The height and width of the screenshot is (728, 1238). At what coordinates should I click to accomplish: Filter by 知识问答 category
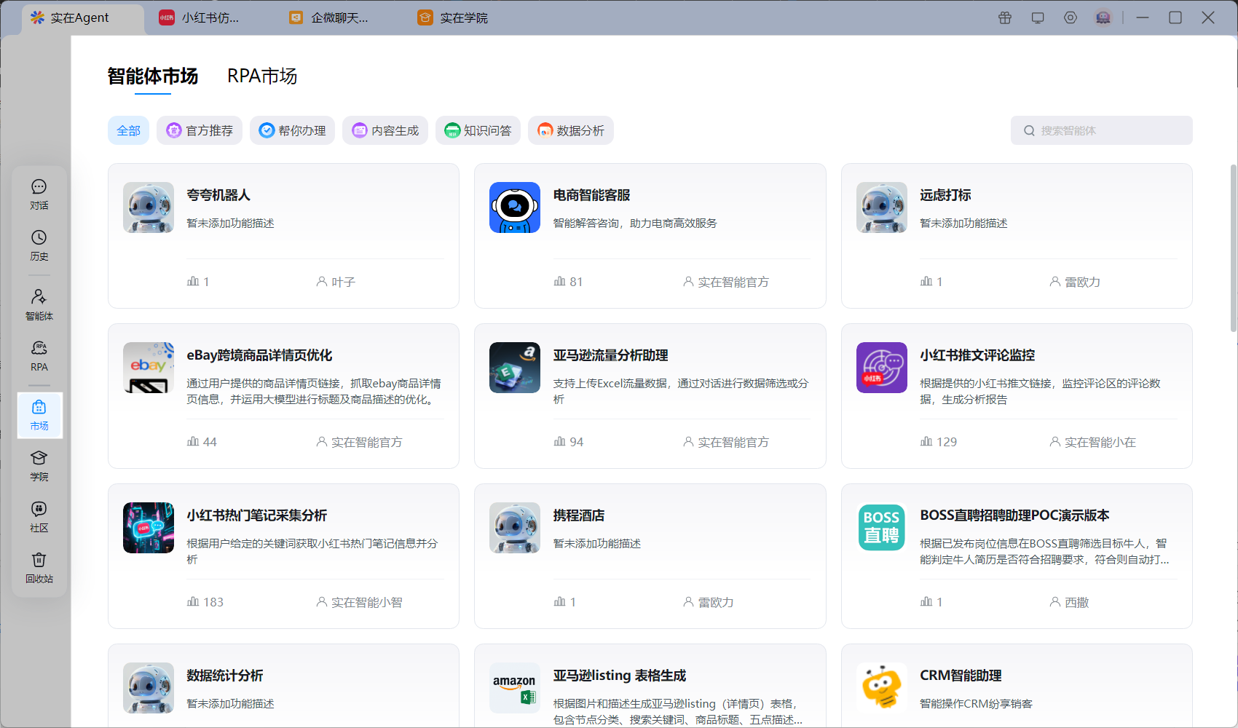tap(478, 130)
